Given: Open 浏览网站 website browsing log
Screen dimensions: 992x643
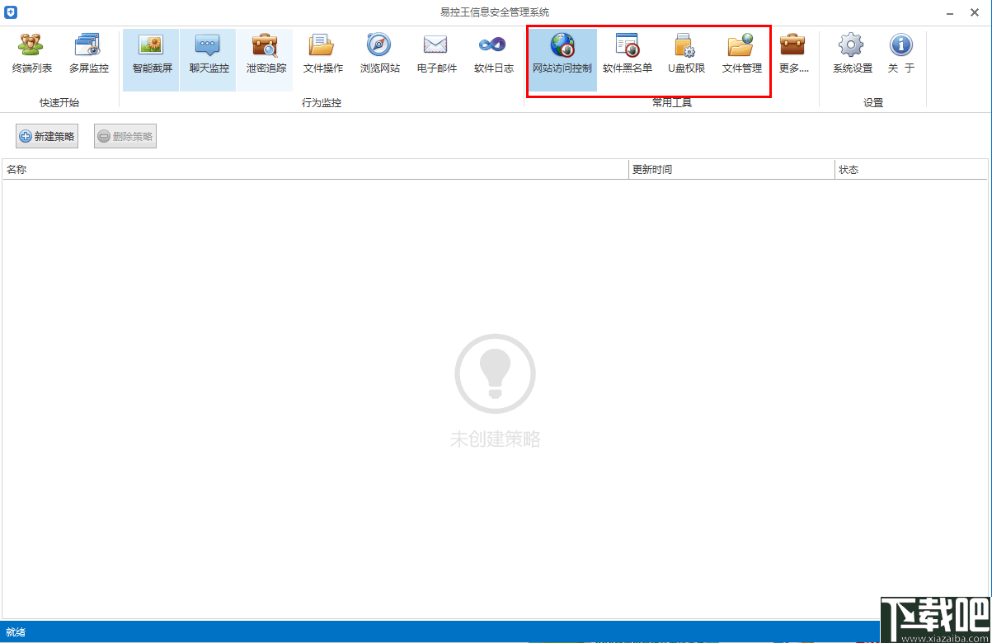Looking at the screenshot, I should [x=379, y=54].
